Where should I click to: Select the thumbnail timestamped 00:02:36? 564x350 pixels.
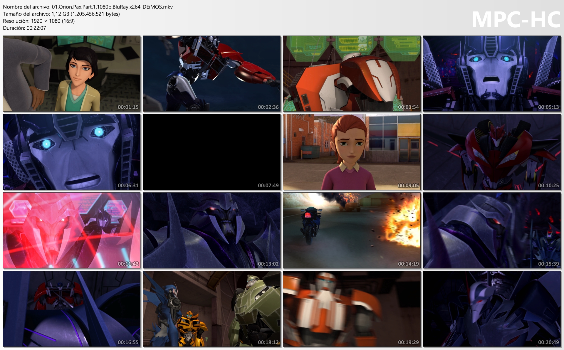pos(212,74)
